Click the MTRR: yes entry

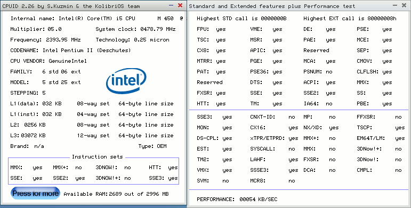click(211, 61)
